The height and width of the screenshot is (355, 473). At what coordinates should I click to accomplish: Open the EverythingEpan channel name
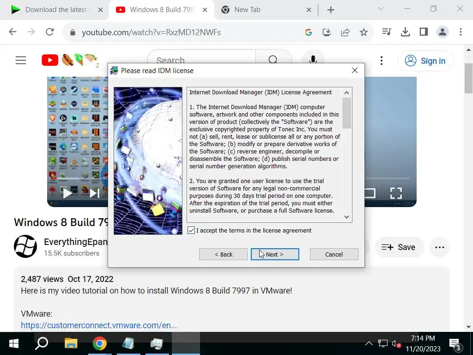click(76, 242)
